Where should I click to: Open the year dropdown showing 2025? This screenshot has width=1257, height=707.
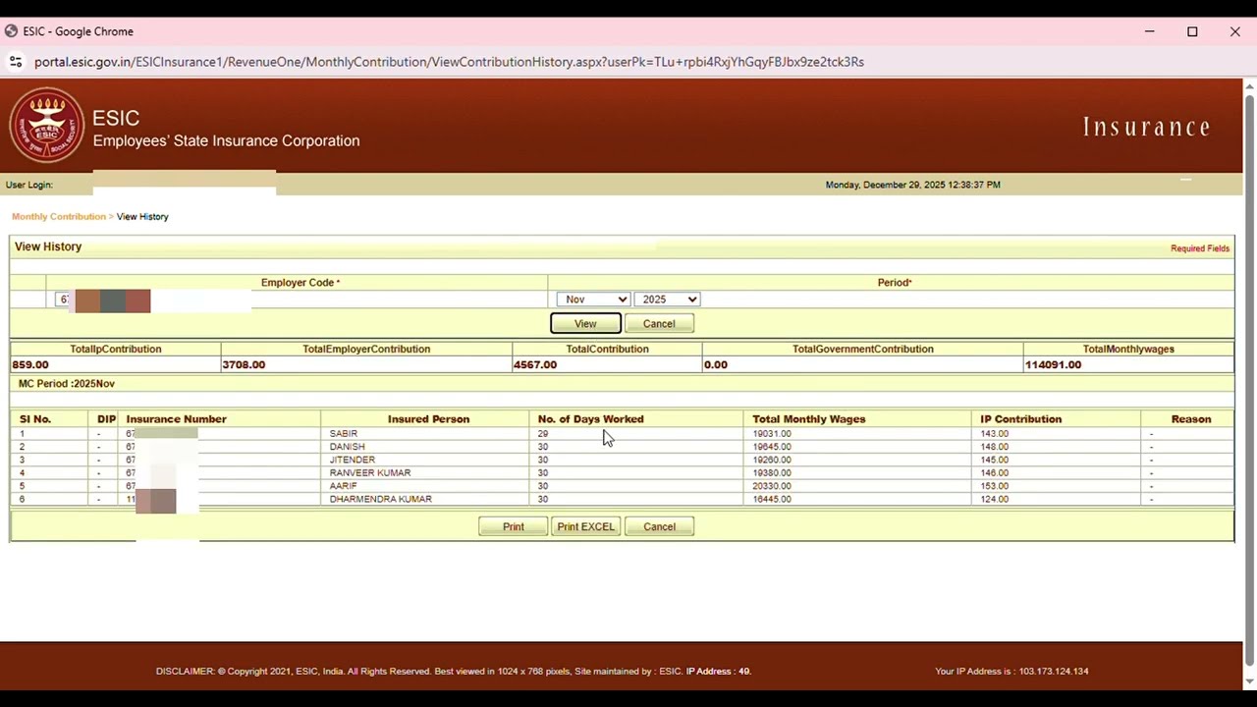point(667,299)
